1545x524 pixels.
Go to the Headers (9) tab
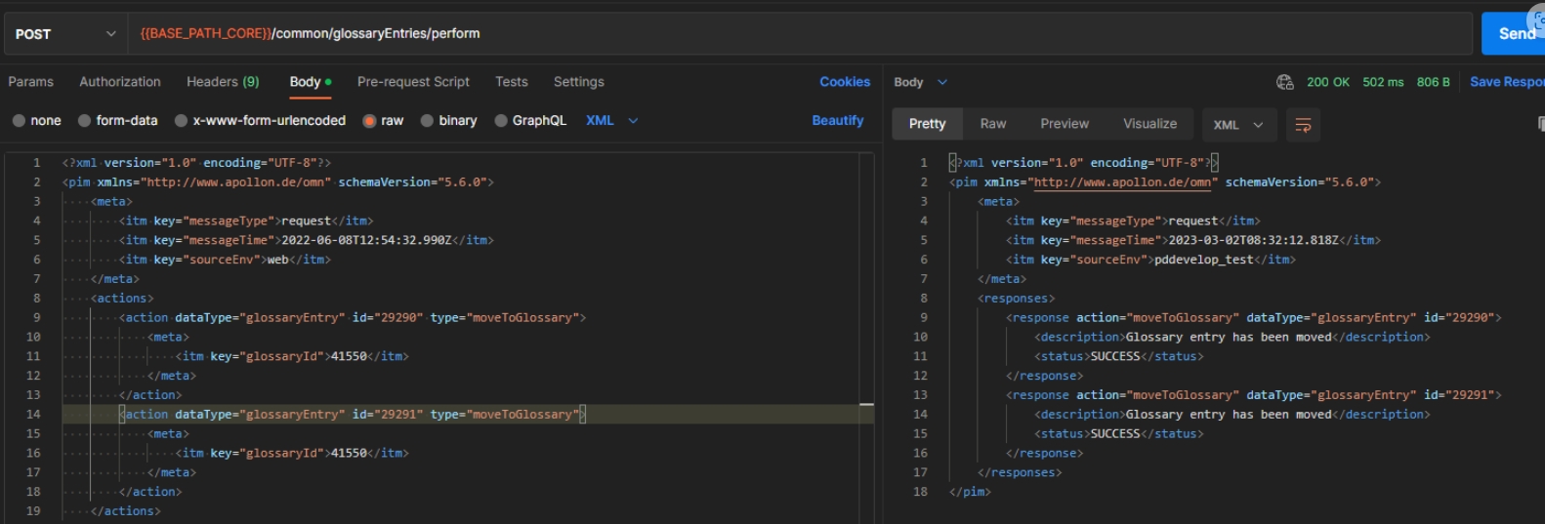coord(223,82)
